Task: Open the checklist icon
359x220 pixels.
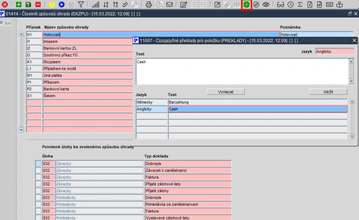Action: pyautogui.click(x=203, y=4)
